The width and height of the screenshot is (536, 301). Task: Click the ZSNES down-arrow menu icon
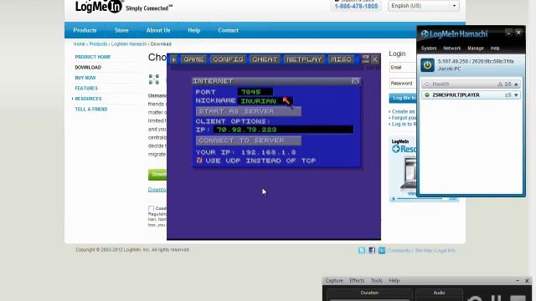point(173,59)
